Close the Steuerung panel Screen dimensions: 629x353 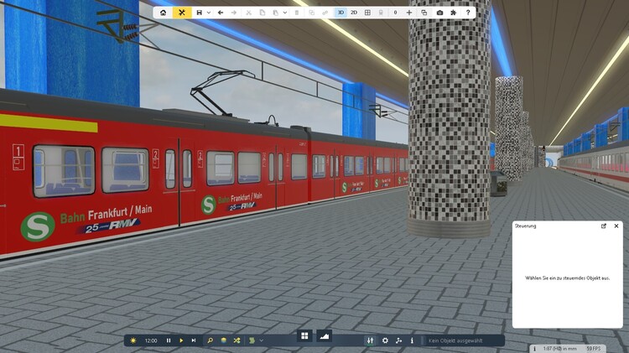616,226
